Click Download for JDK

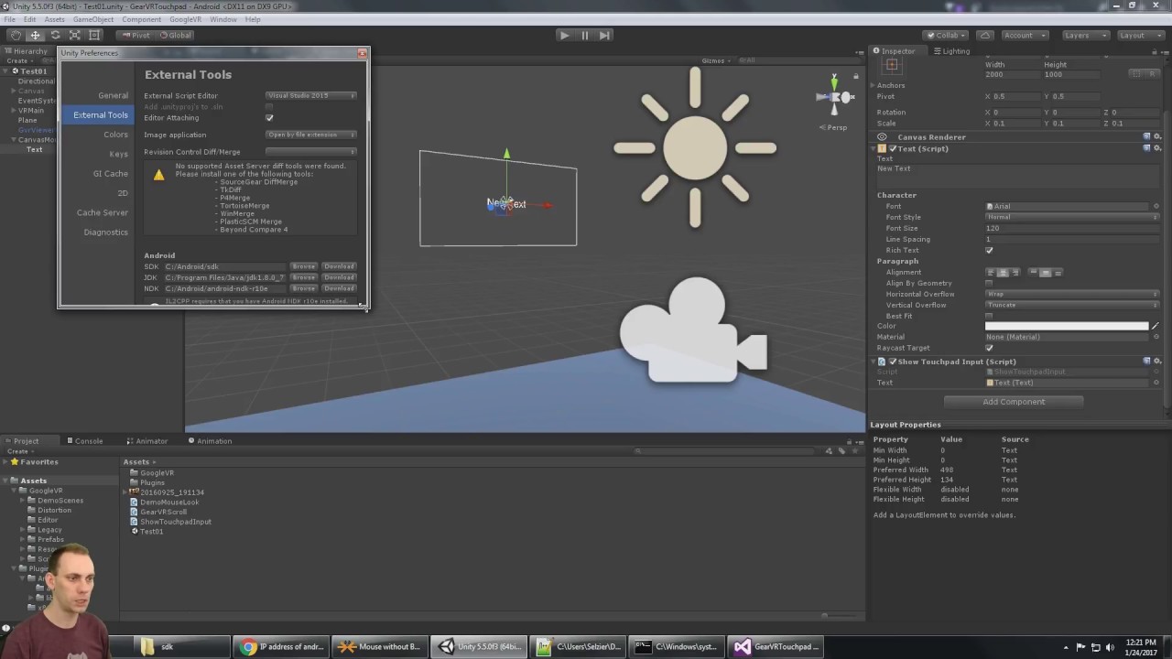339,277
